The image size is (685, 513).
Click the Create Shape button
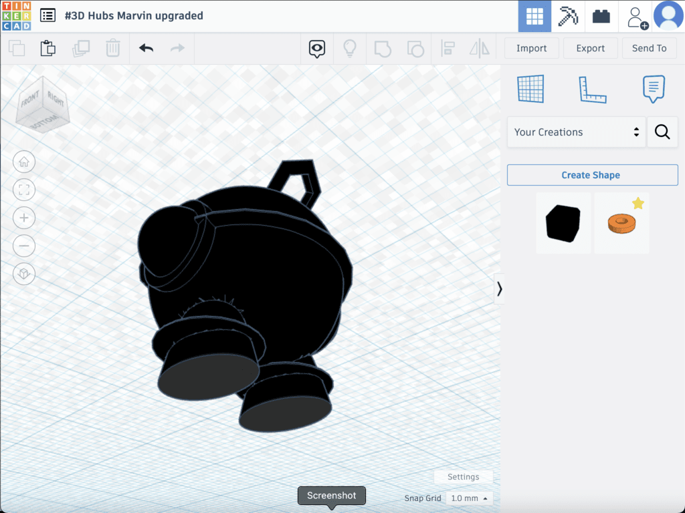pyautogui.click(x=593, y=175)
